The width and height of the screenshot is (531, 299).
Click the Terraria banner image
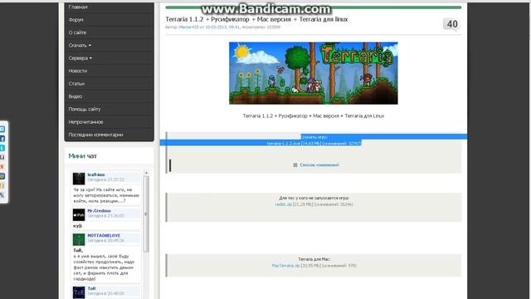[x=314, y=73]
